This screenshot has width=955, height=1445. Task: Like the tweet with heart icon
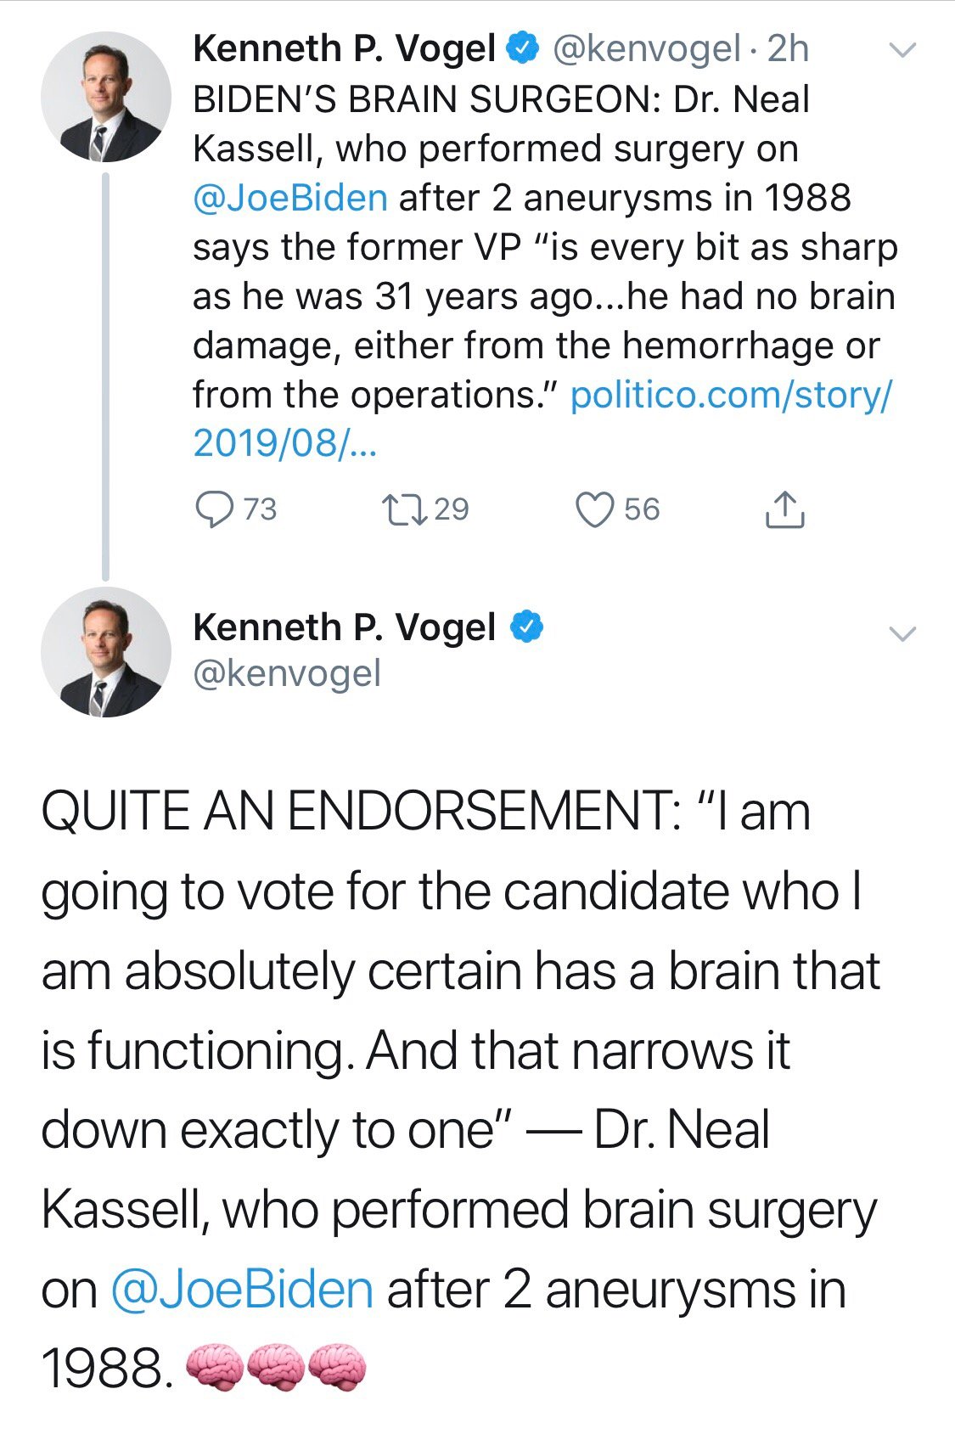(594, 509)
